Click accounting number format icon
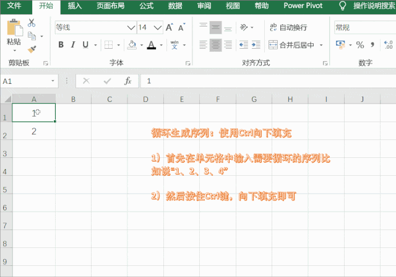Screen dimensions: 396x277 tap(340, 45)
